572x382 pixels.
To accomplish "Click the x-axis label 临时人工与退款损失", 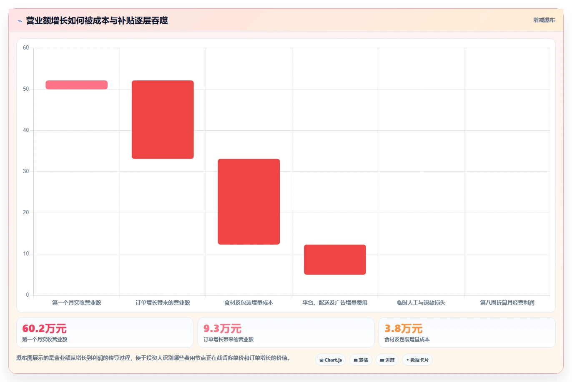I will (x=421, y=303).
